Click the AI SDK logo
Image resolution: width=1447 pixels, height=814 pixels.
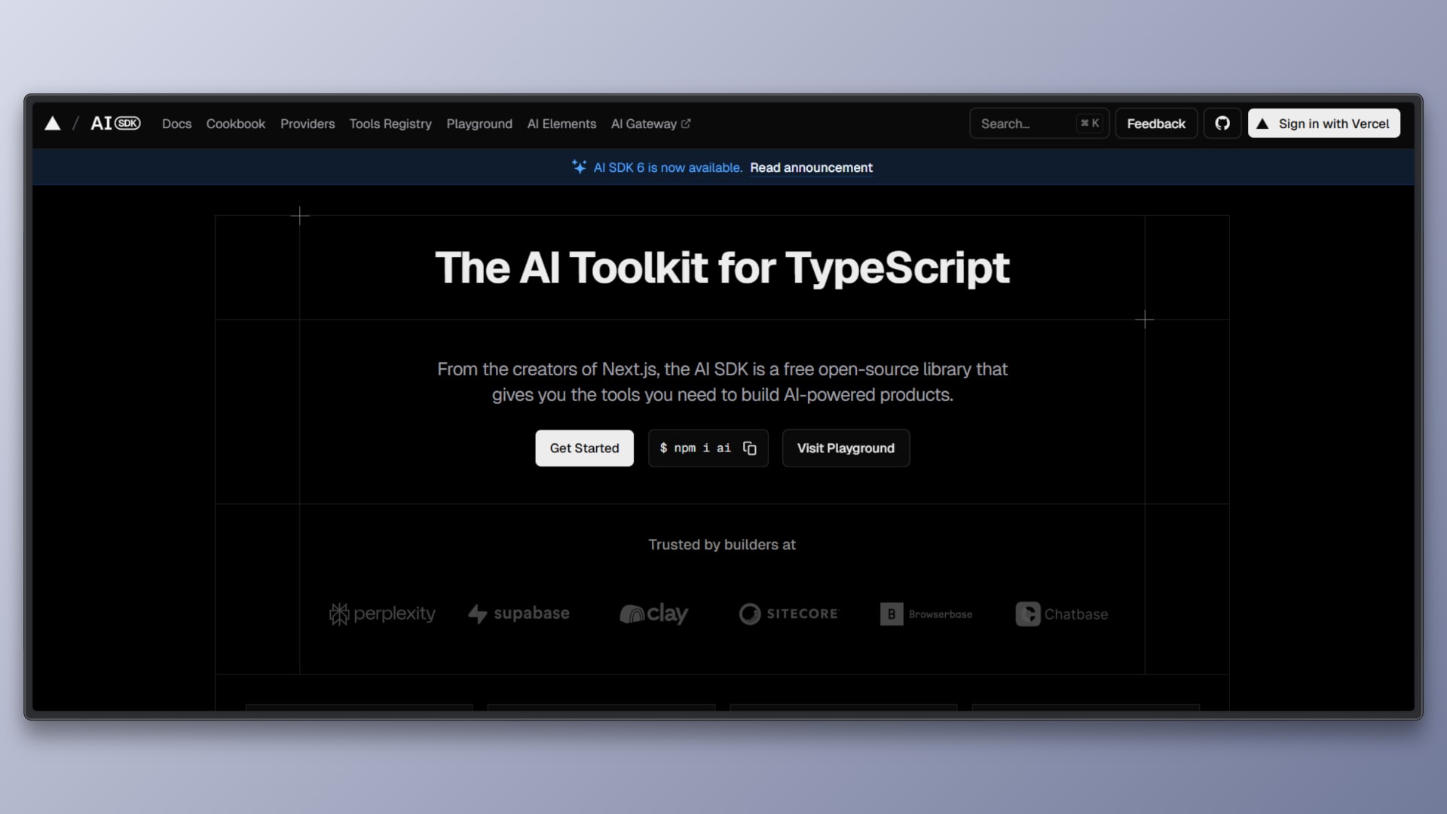click(x=115, y=124)
